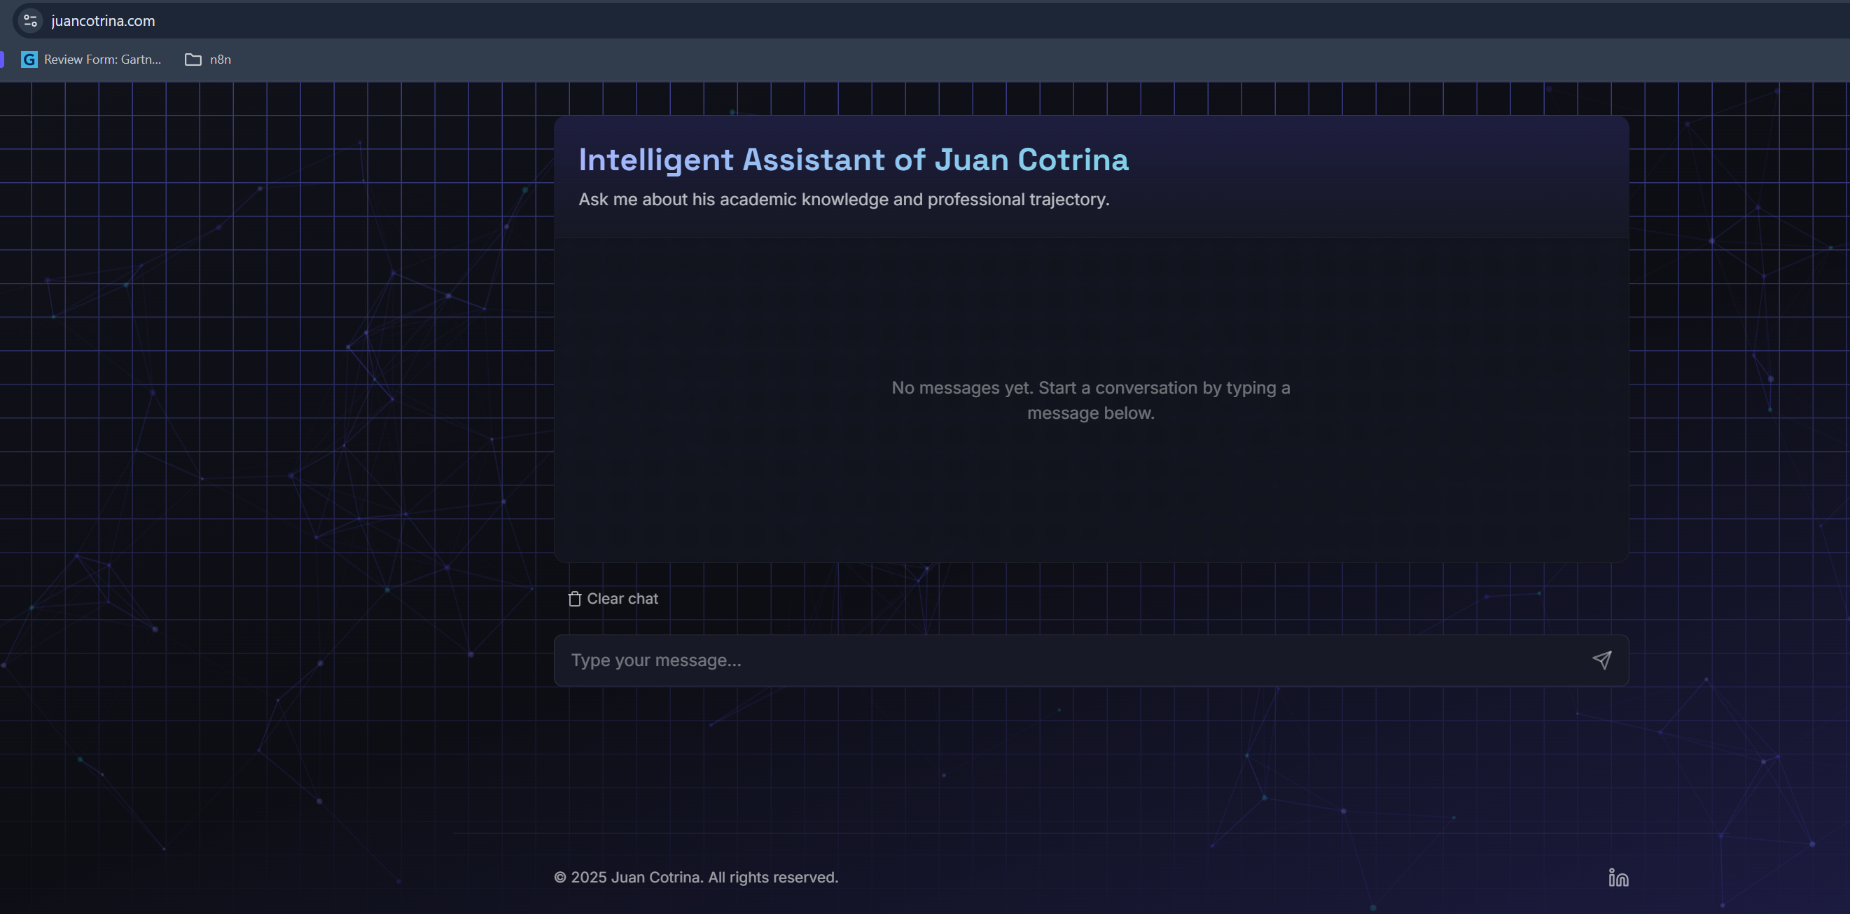Click the No messages yet placeholder text
This screenshot has height=914, width=1850.
coord(1090,400)
